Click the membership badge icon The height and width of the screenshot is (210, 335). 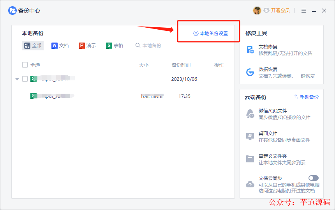point(266,11)
